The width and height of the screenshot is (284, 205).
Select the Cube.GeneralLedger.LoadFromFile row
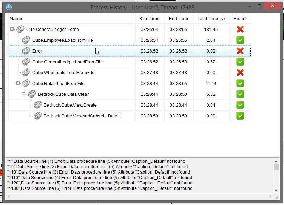tap(67, 62)
